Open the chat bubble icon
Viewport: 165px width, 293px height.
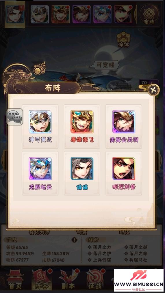[x=15, y=117]
